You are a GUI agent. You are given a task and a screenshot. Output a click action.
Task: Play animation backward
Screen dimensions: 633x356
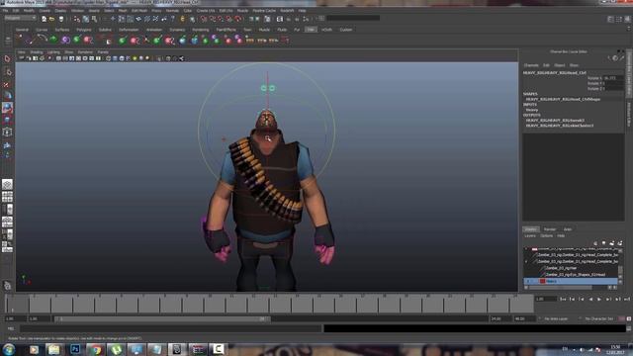(590, 299)
